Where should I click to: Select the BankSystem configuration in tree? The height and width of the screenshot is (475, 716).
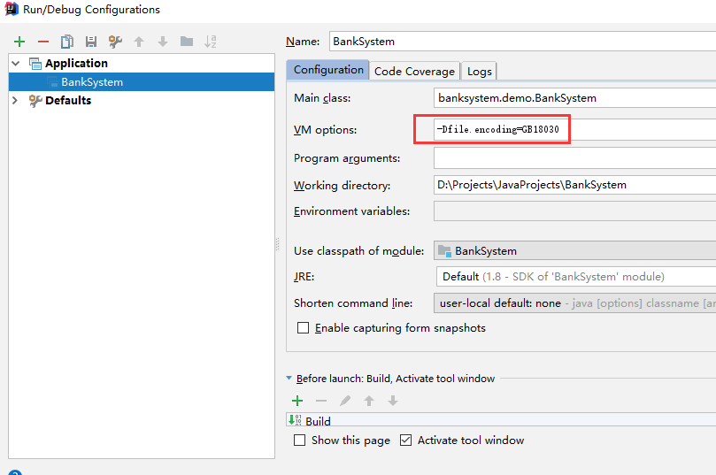click(142, 82)
